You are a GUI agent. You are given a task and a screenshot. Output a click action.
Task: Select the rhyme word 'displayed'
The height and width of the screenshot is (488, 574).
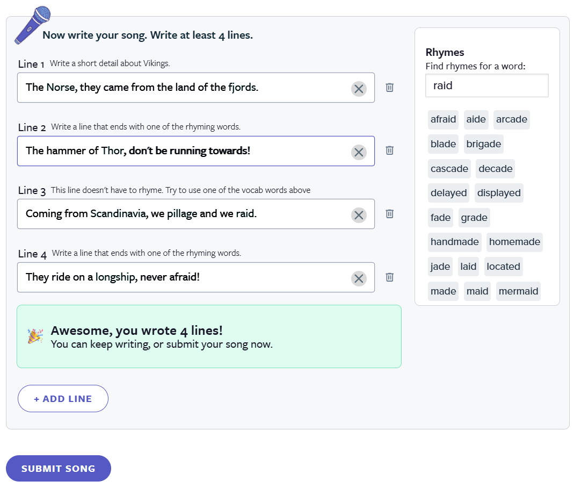tap(499, 193)
